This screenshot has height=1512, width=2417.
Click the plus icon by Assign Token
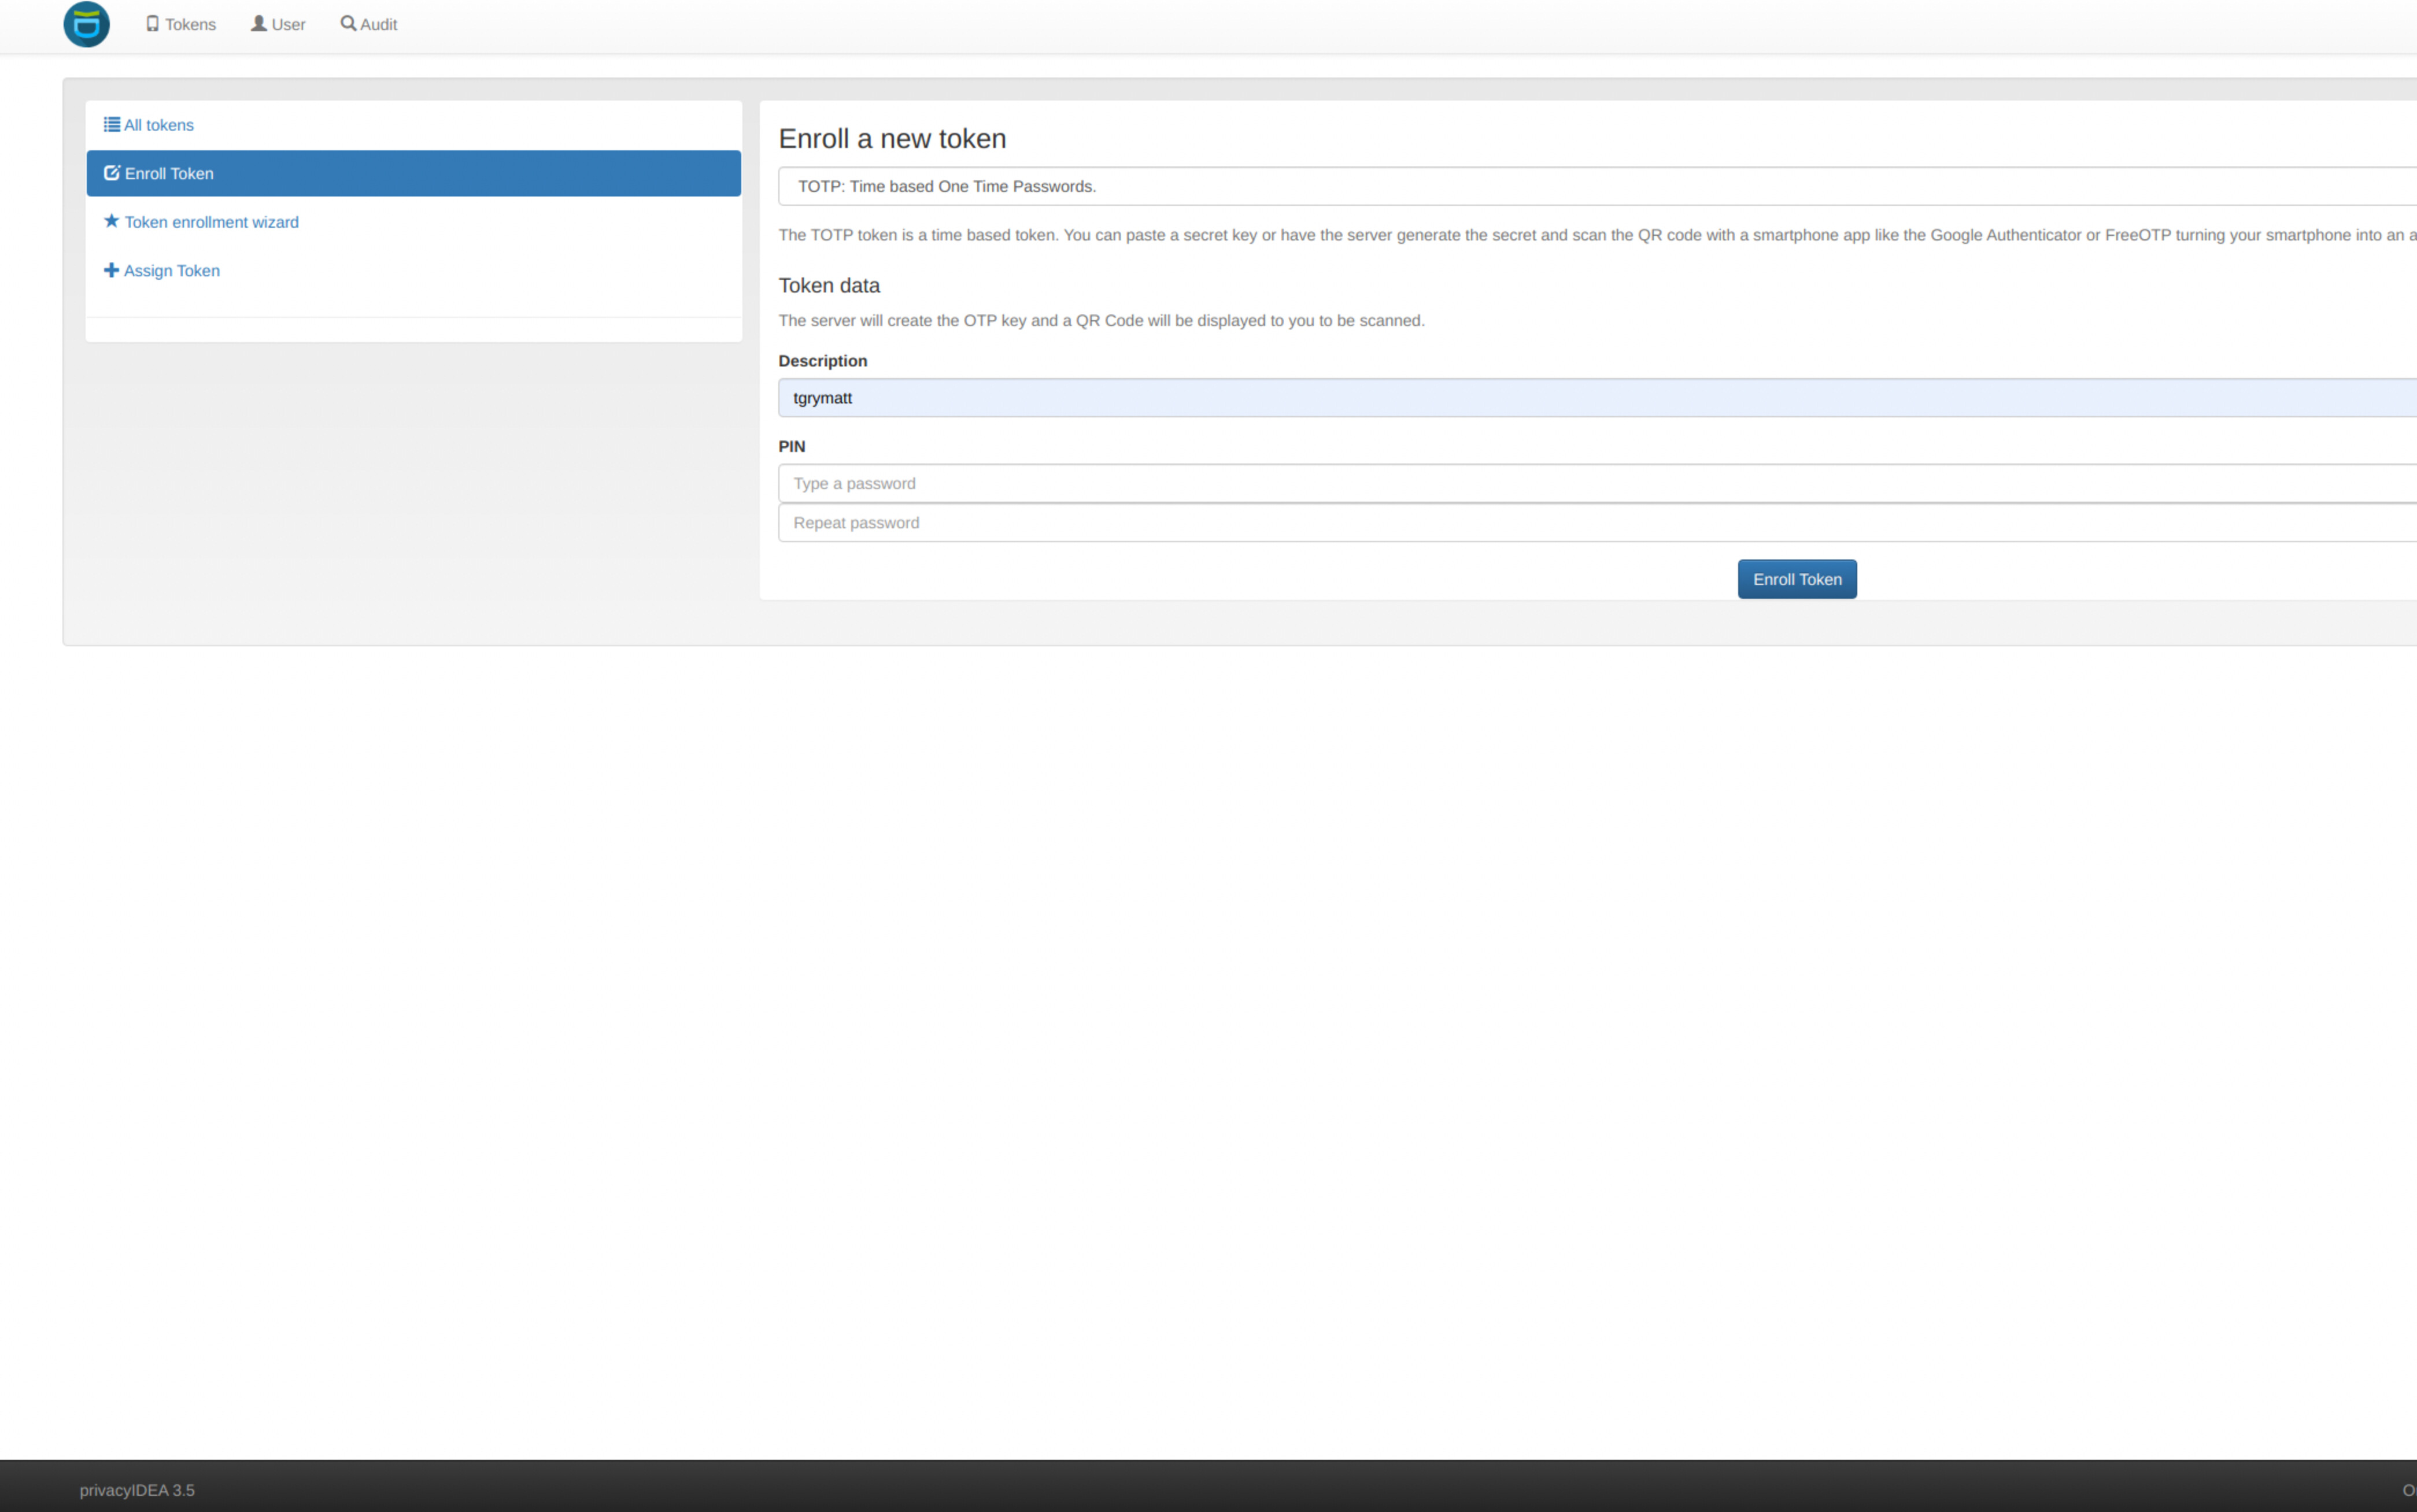[x=112, y=270]
